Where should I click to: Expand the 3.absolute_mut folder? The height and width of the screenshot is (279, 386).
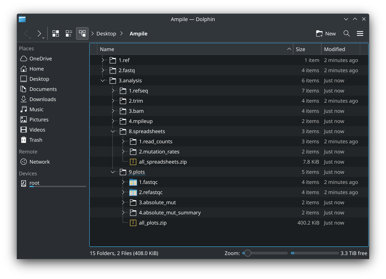(123, 202)
